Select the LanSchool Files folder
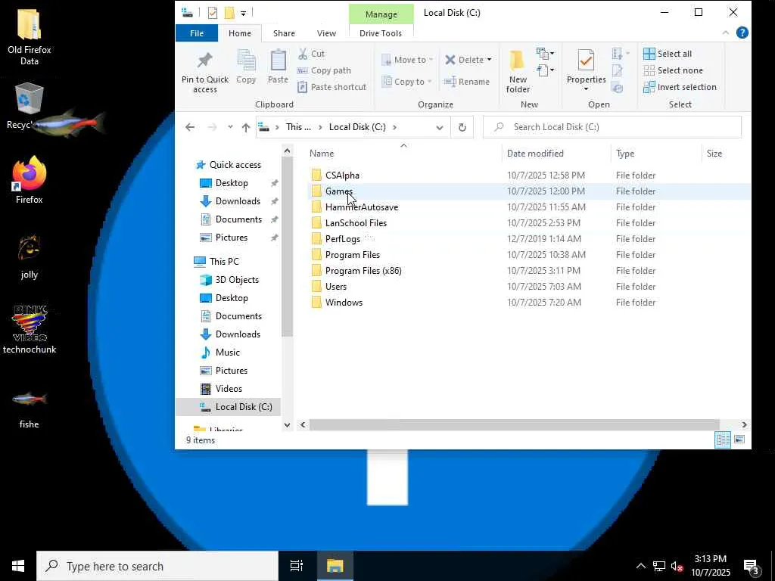775x581 pixels. [356, 223]
